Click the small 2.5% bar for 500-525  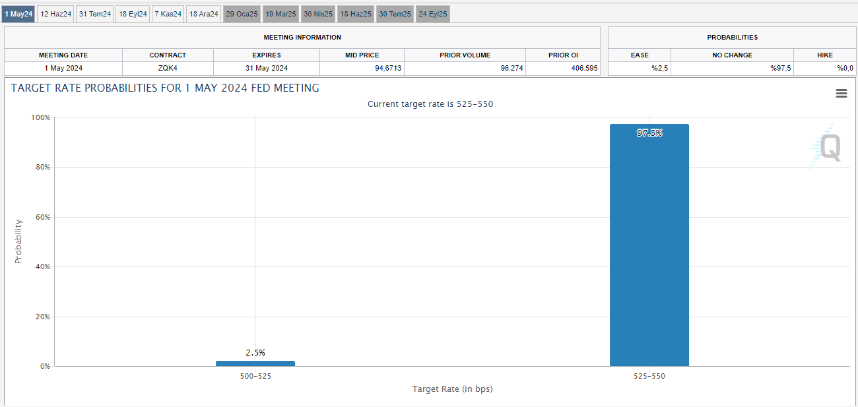click(255, 363)
